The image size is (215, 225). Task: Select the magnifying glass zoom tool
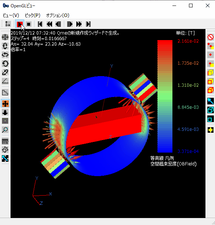point(5,130)
